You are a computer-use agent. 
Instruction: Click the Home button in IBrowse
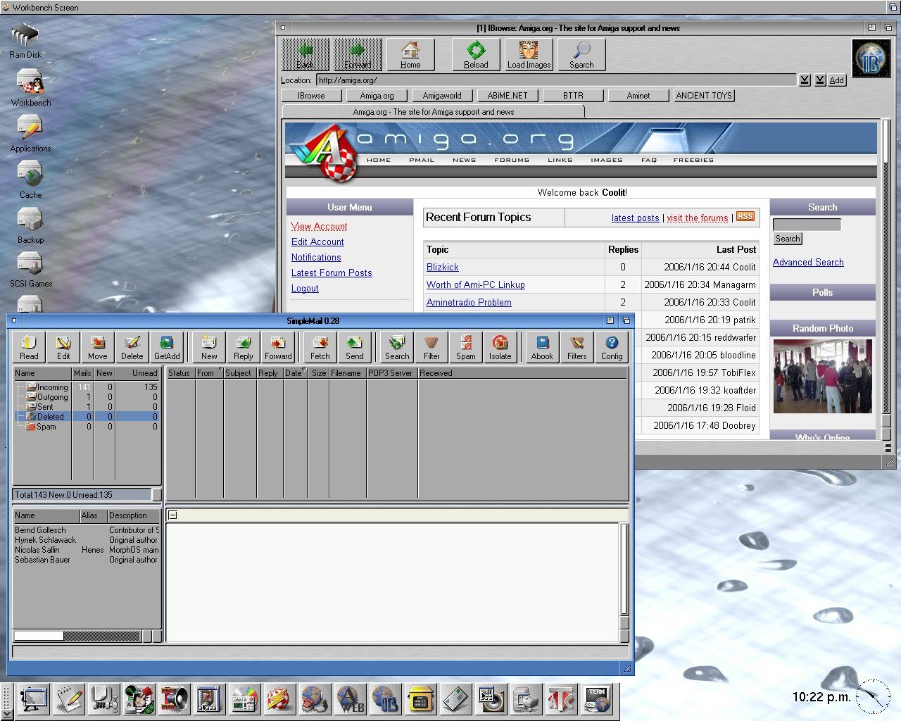[x=410, y=54]
